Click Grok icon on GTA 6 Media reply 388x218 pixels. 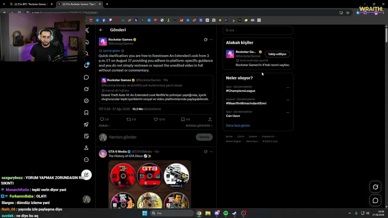(206, 151)
